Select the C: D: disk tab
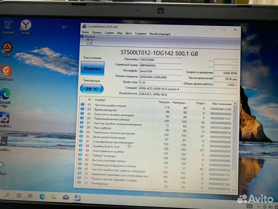Screen dimensions: 278x209 (90, 40)
